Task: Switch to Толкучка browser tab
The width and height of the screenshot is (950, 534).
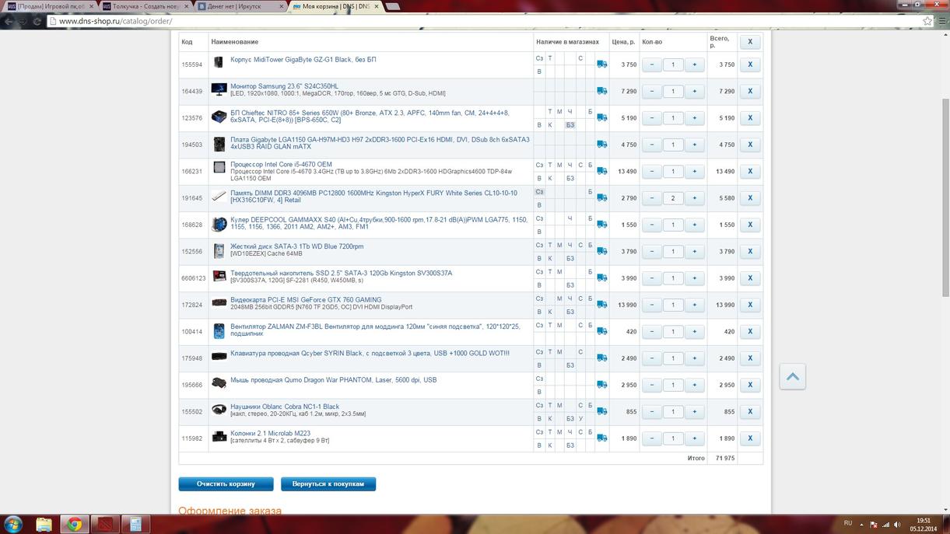Action: pos(145,6)
